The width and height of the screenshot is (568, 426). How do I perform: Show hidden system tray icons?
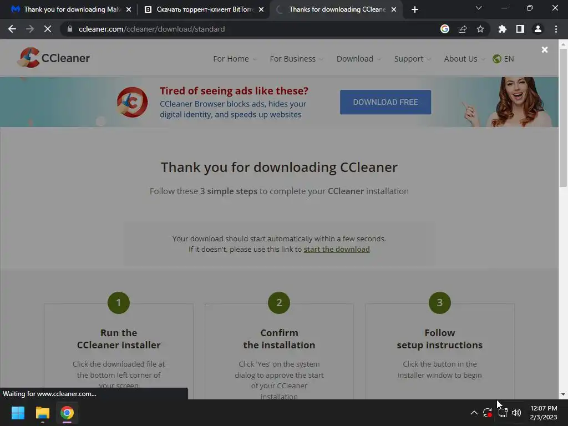pyautogui.click(x=474, y=413)
